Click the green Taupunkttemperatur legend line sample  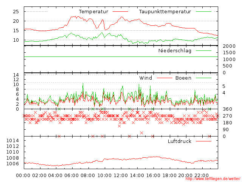click(203, 12)
